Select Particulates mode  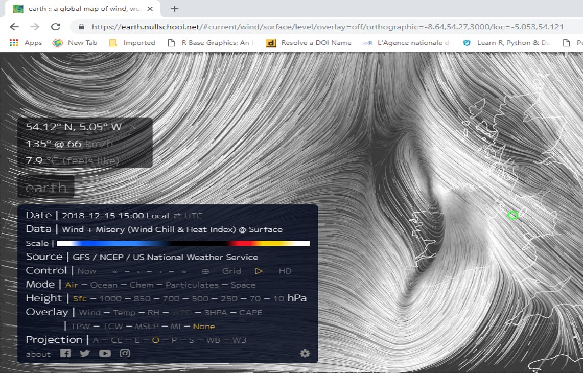(192, 285)
